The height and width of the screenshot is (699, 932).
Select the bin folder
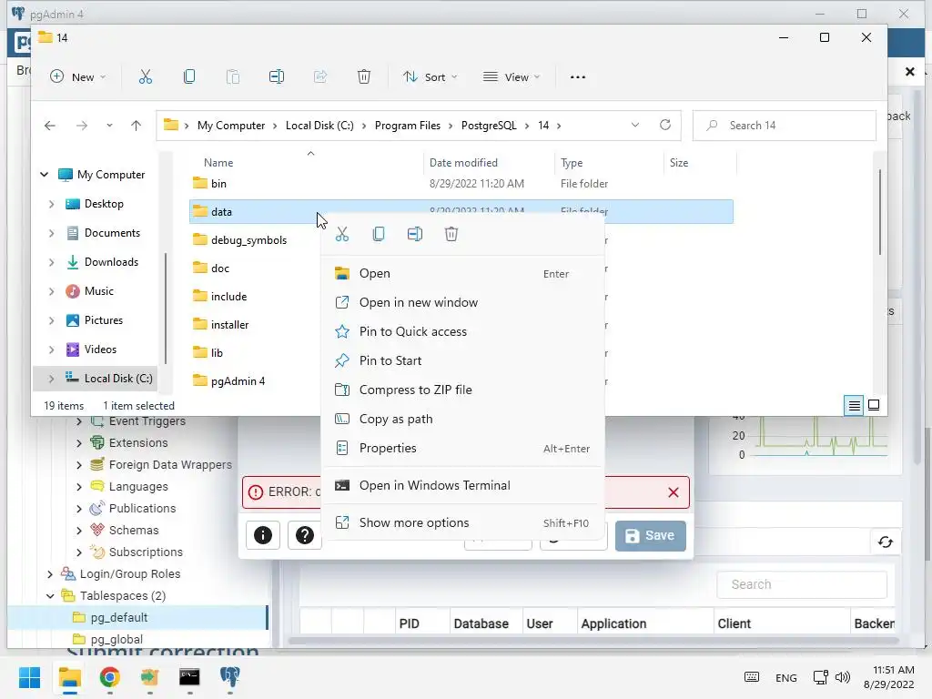(218, 184)
